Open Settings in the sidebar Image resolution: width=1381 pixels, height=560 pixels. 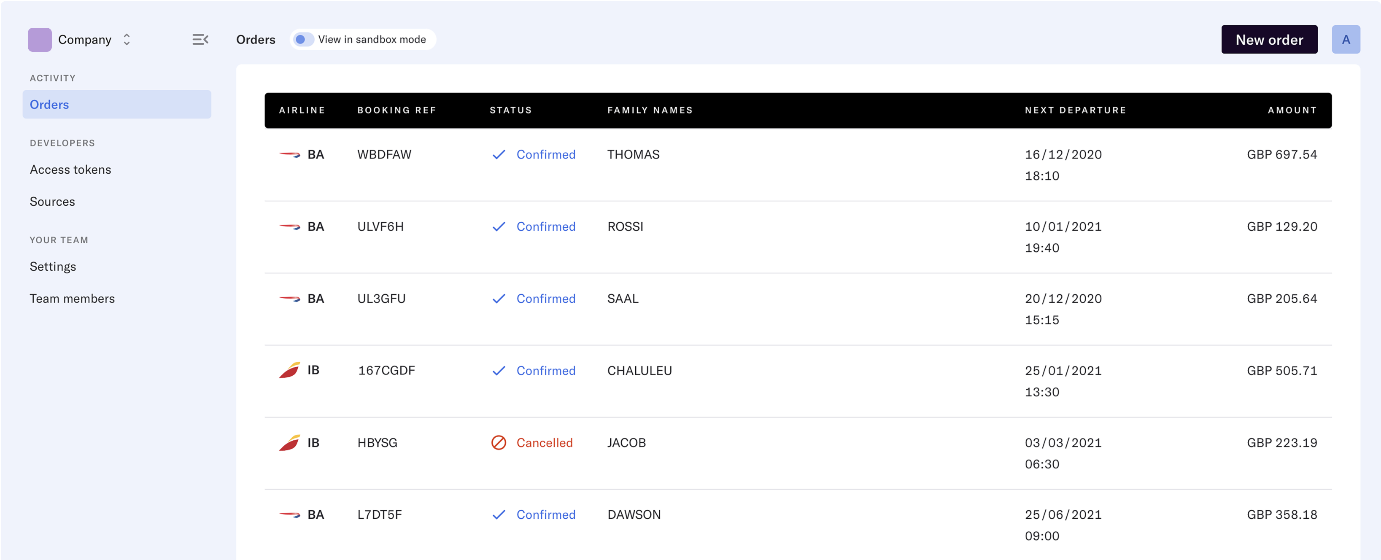click(x=53, y=267)
